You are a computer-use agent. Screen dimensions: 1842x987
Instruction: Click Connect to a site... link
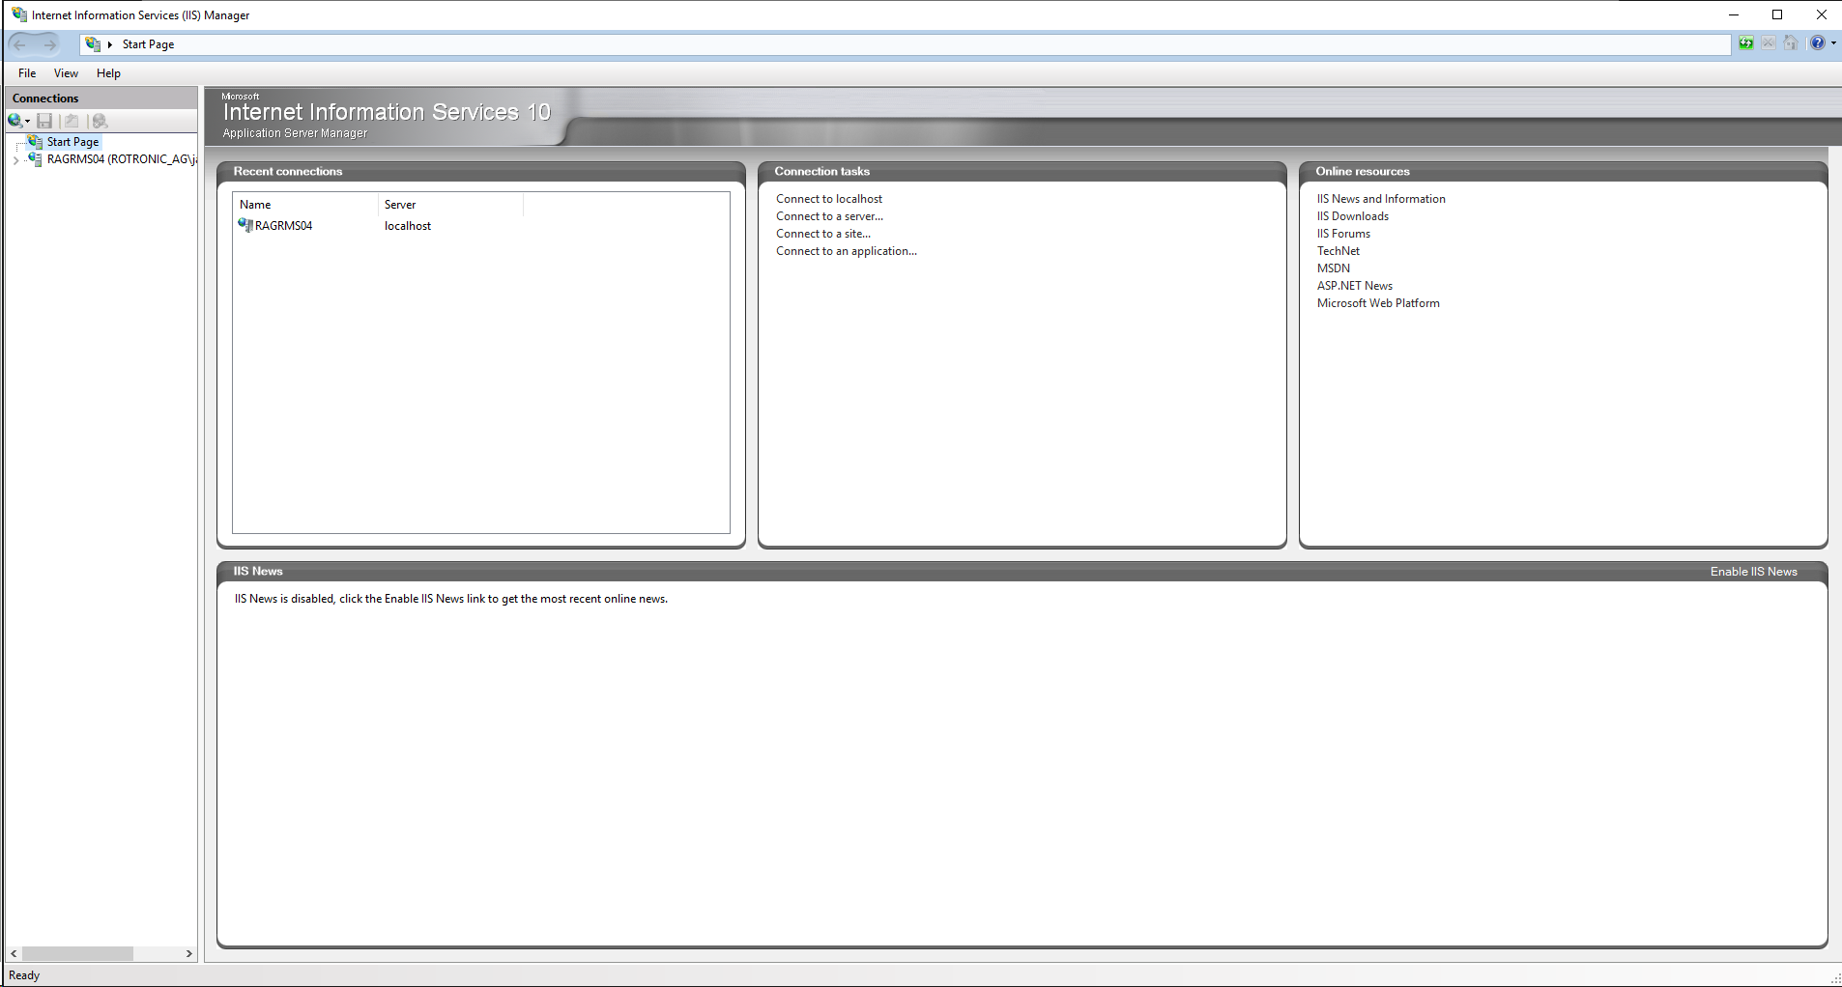823,234
